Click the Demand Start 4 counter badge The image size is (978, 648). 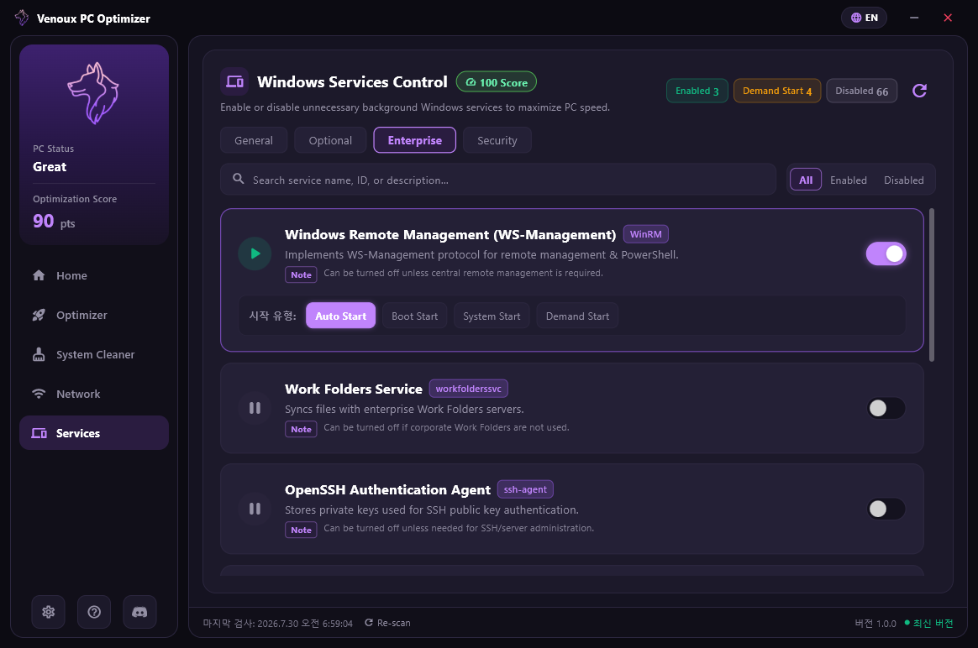coord(777,91)
